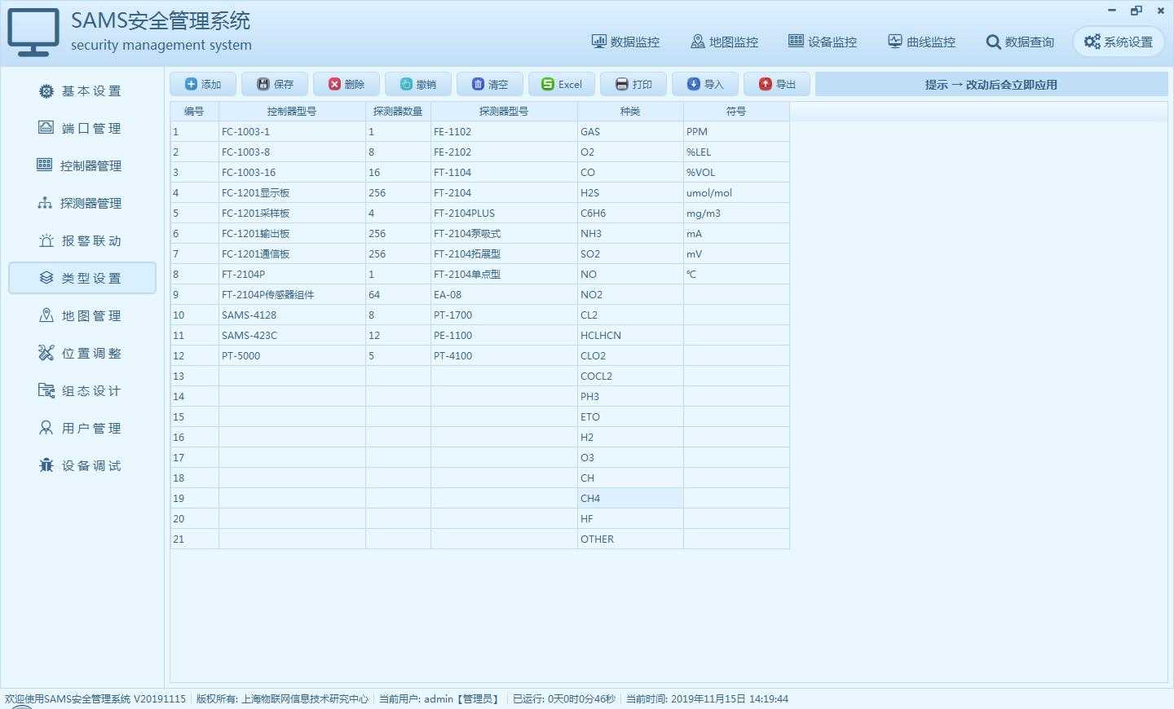Open the 数据监控 data monitoring tab
The image size is (1174, 709).
pos(625,42)
